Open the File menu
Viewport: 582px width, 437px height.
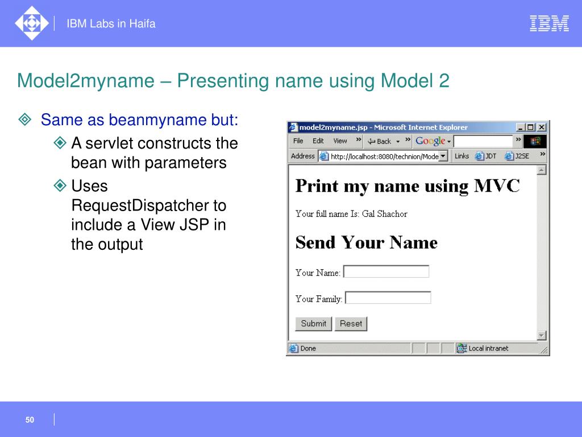(298, 141)
